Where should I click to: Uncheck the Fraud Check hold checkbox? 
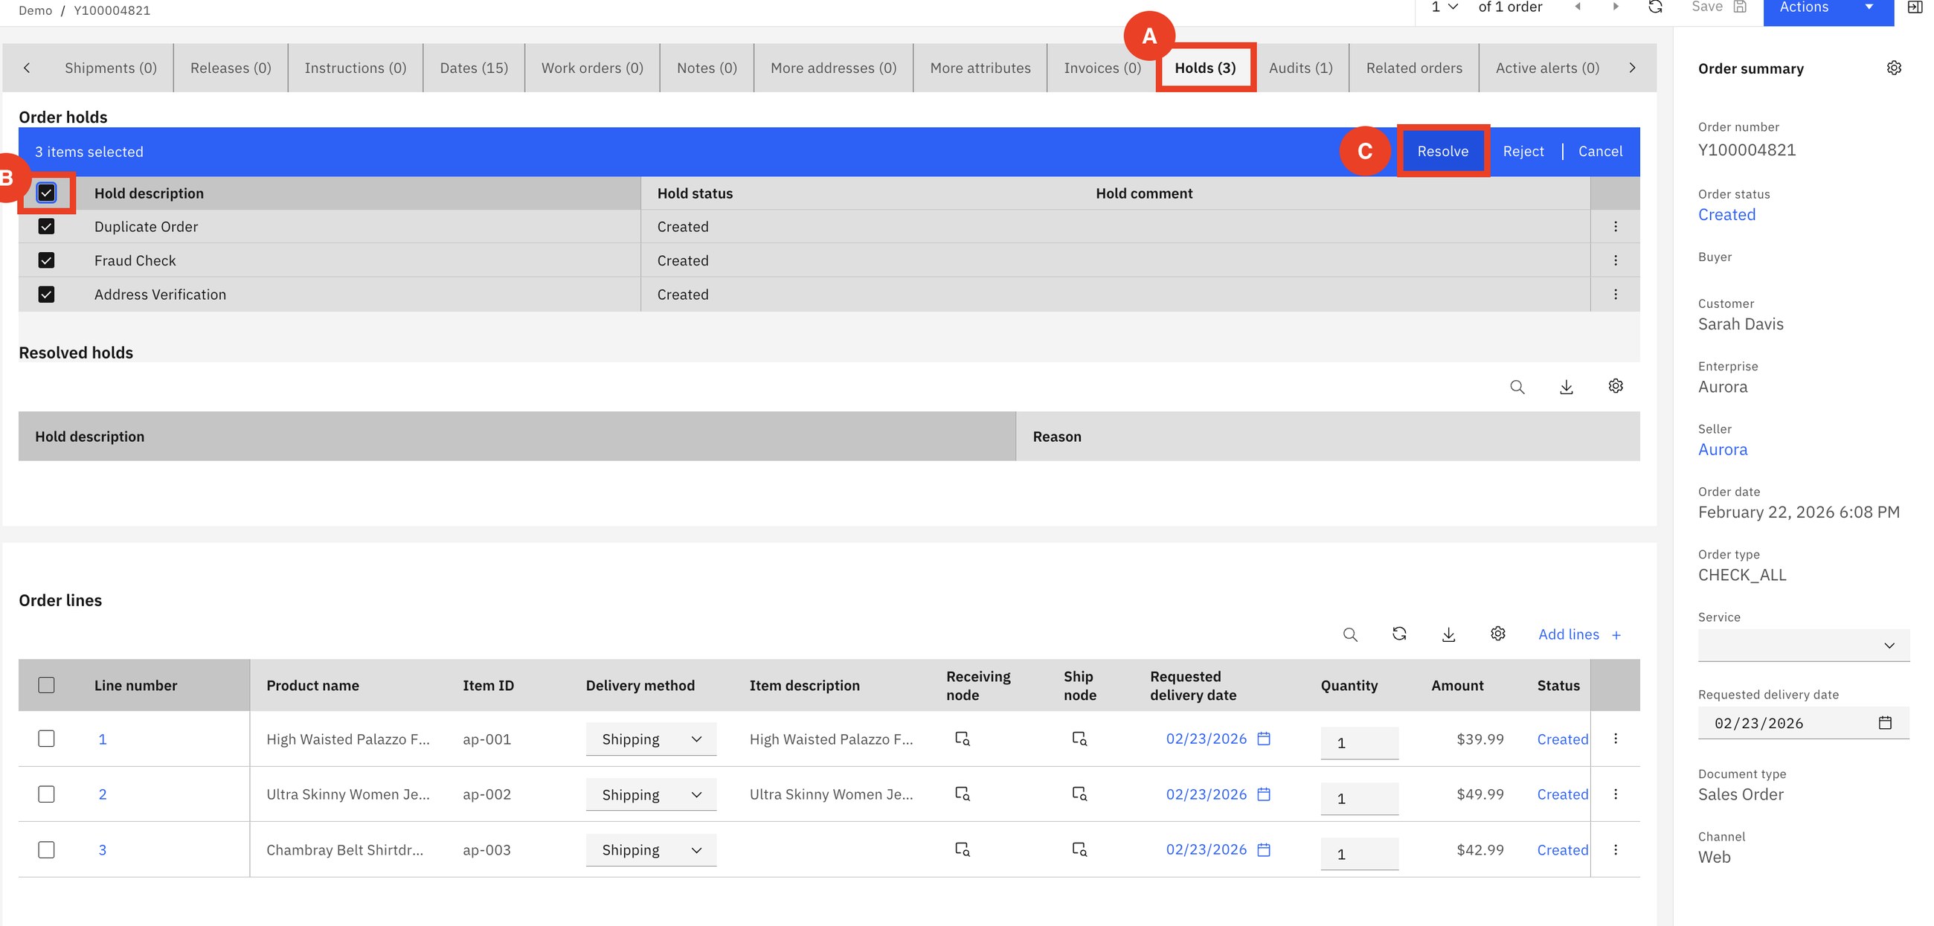[46, 260]
